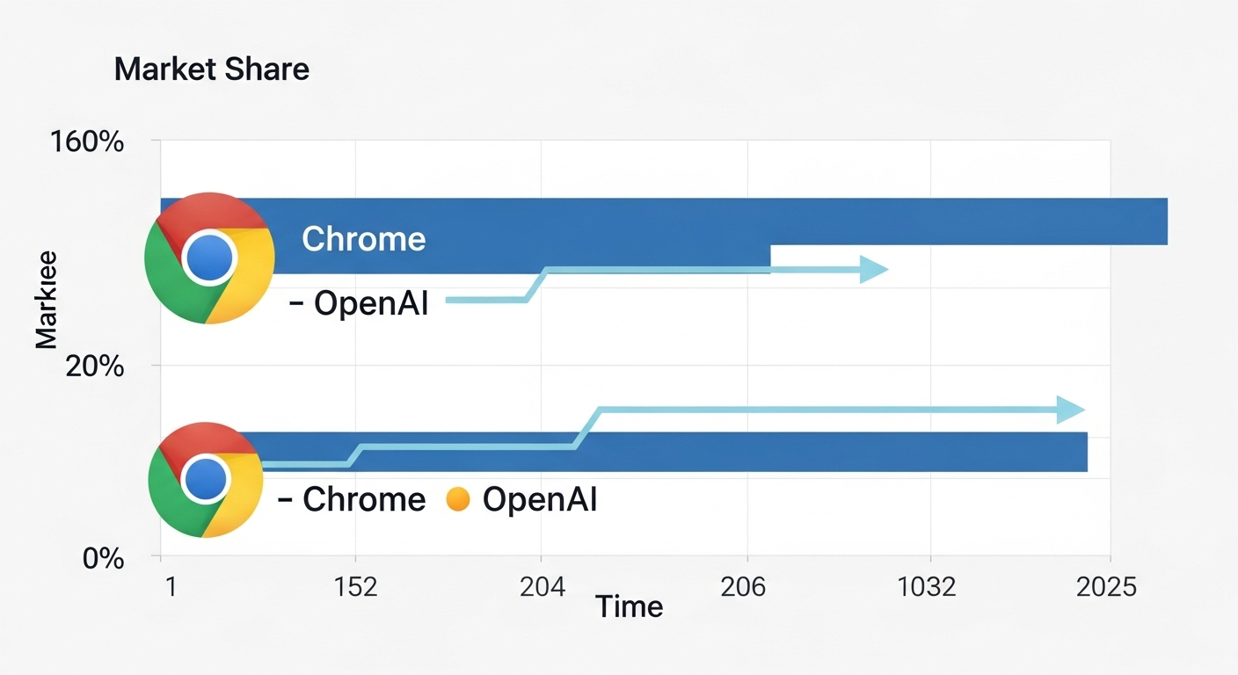The width and height of the screenshot is (1238, 675).
Task: Click the "– Chrome" legend label under the lower bar
Action: [x=352, y=499]
